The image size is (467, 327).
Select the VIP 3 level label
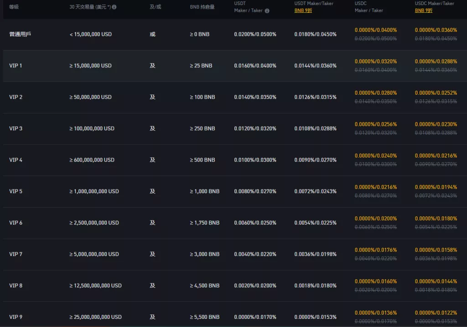16,128
